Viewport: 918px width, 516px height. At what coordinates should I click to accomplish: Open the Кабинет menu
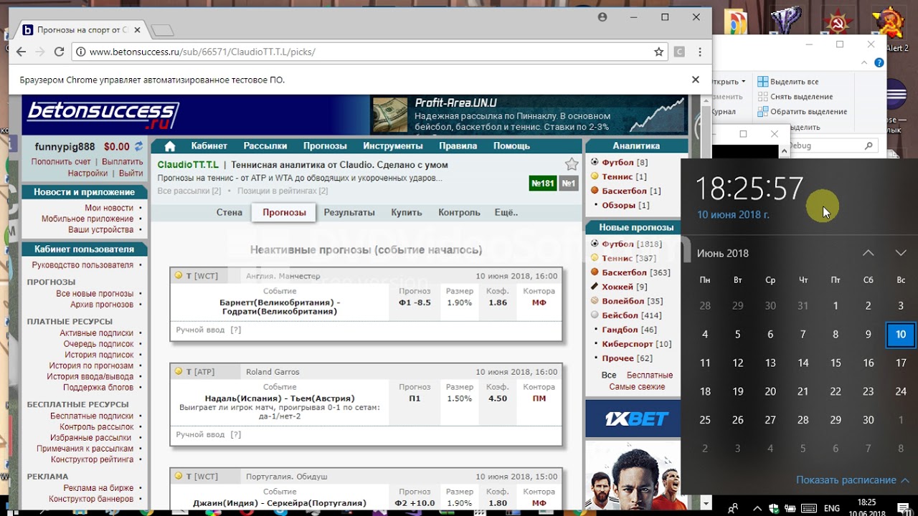tap(209, 145)
